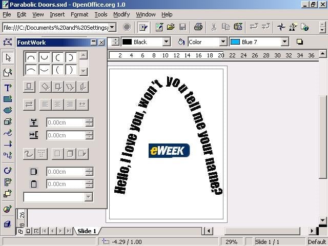
Task: Click the Open File folder icon
Action: click(x=171, y=27)
